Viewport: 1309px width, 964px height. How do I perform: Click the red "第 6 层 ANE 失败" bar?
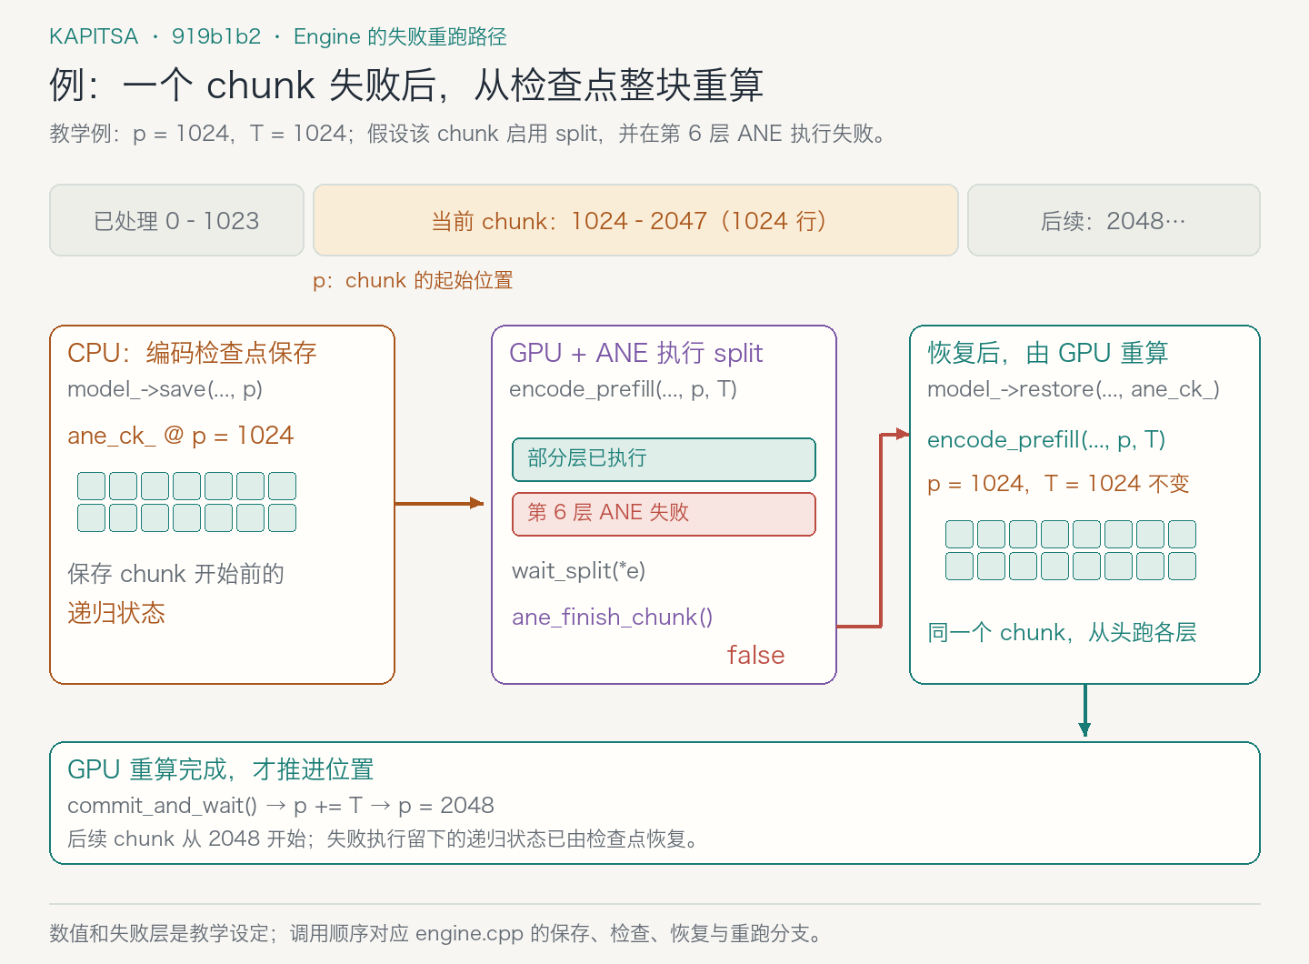point(664,514)
